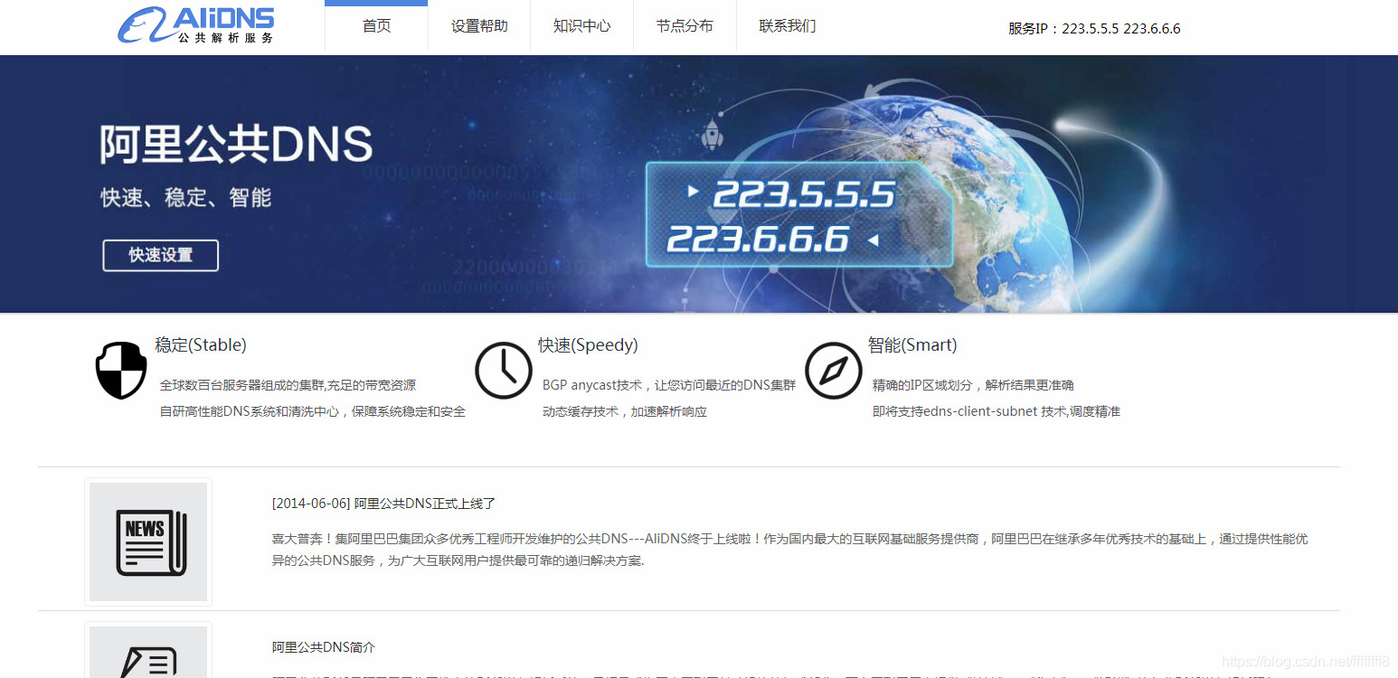
Task: Click the 快速(Speedy) heading
Action: 588,345
